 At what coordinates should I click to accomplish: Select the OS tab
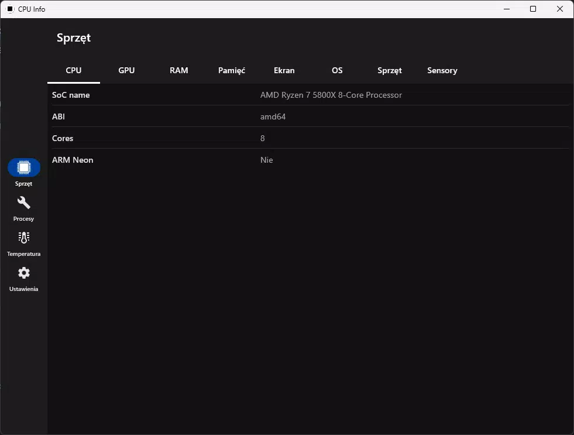(337, 70)
